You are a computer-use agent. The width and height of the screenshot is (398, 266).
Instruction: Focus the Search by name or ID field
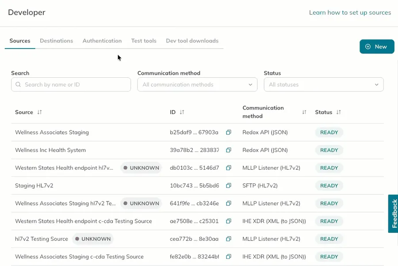click(x=71, y=84)
